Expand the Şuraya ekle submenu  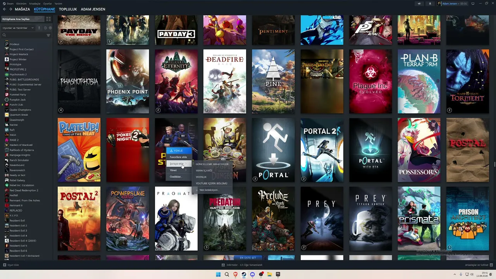coord(179,164)
